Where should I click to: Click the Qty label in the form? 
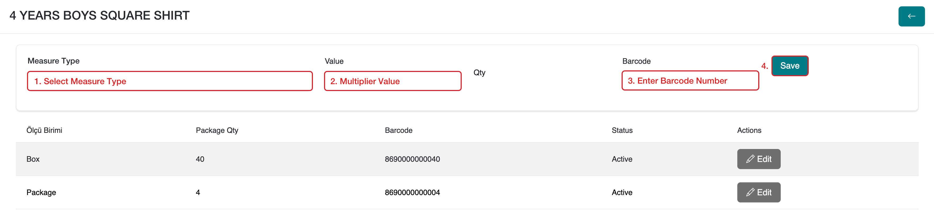tap(479, 73)
